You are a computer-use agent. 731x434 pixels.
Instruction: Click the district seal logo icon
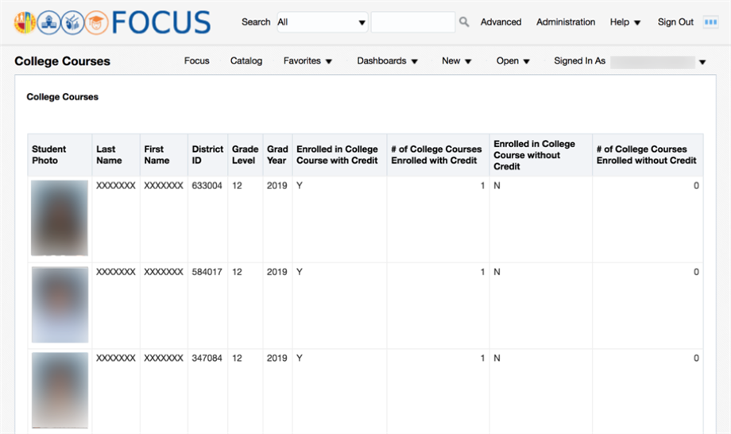[x=25, y=22]
